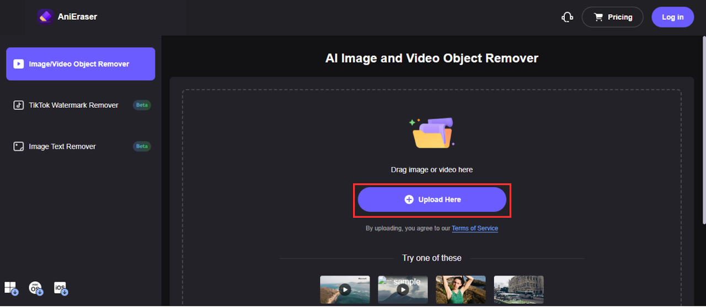This screenshot has width=706, height=308.
Task: Click the page vertical scrollbar
Action: click(x=703, y=129)
